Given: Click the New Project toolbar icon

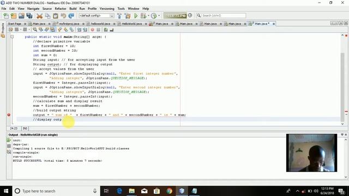Looking at the screenshot, I should pos(14,16).
